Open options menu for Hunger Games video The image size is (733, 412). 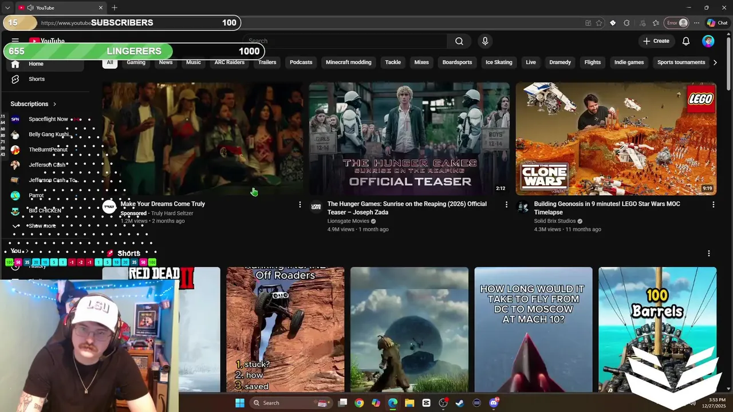(x=506, y=204)
